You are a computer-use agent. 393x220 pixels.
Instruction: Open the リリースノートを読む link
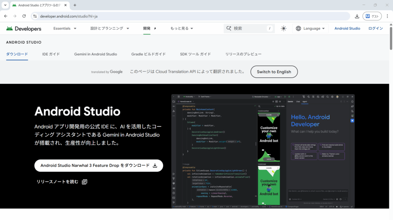point(62,182)
